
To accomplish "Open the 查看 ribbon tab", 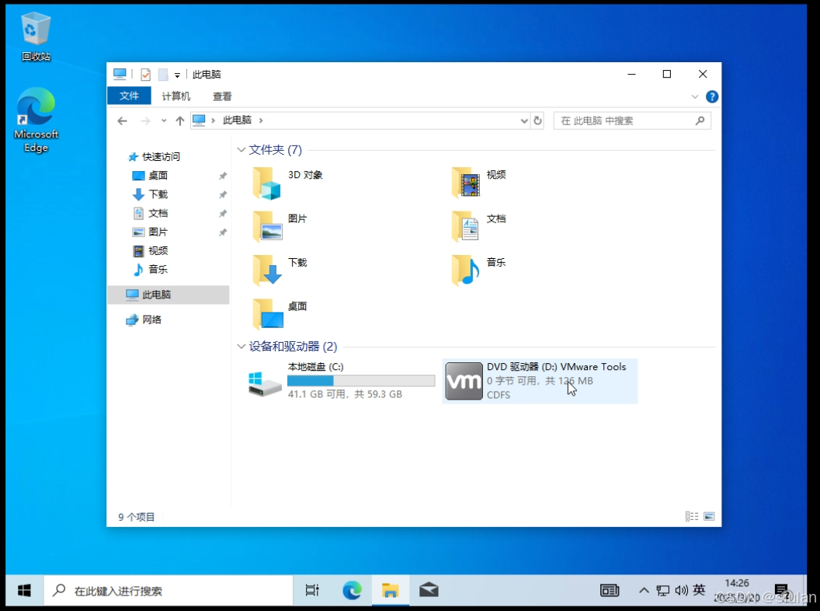I will [x=222, y=96].
